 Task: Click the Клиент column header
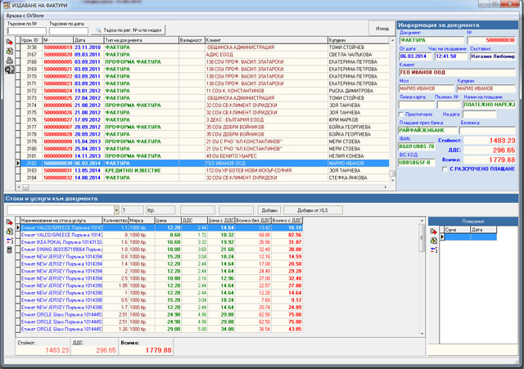click(x=266, y=40)
